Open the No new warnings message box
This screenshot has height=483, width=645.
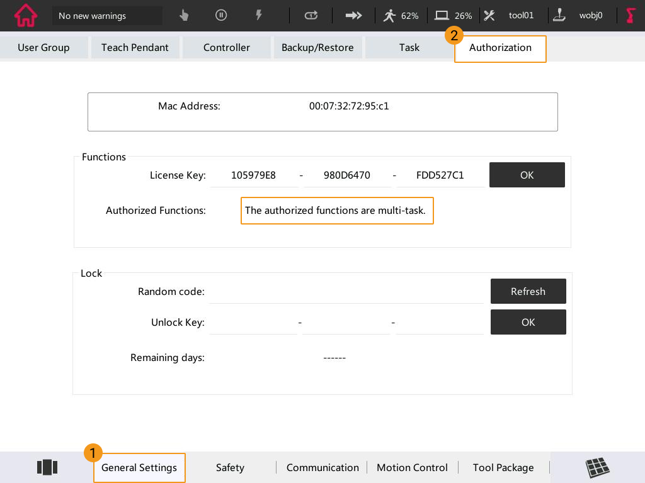[x=107, y=16]
